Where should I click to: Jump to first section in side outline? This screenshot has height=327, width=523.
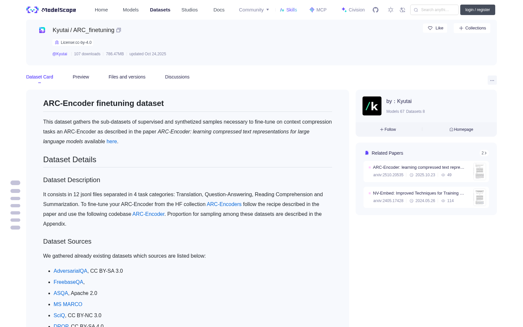point(15,183)
